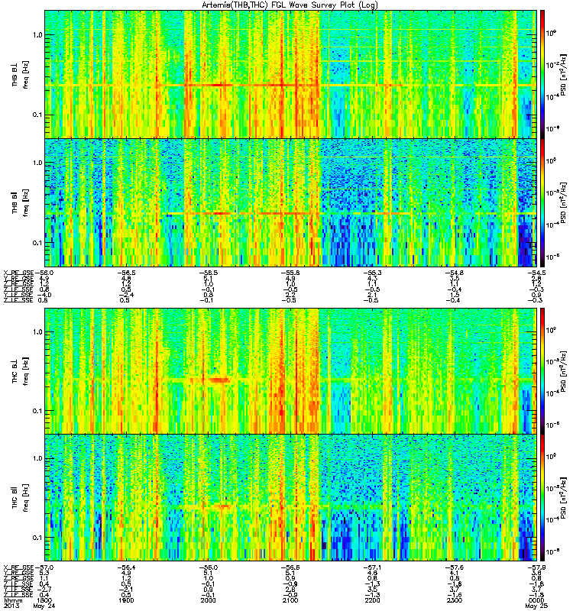The image size is (573, 611).
Task: Click the THB B-perpendicular color bar
Action: point(542,74)
